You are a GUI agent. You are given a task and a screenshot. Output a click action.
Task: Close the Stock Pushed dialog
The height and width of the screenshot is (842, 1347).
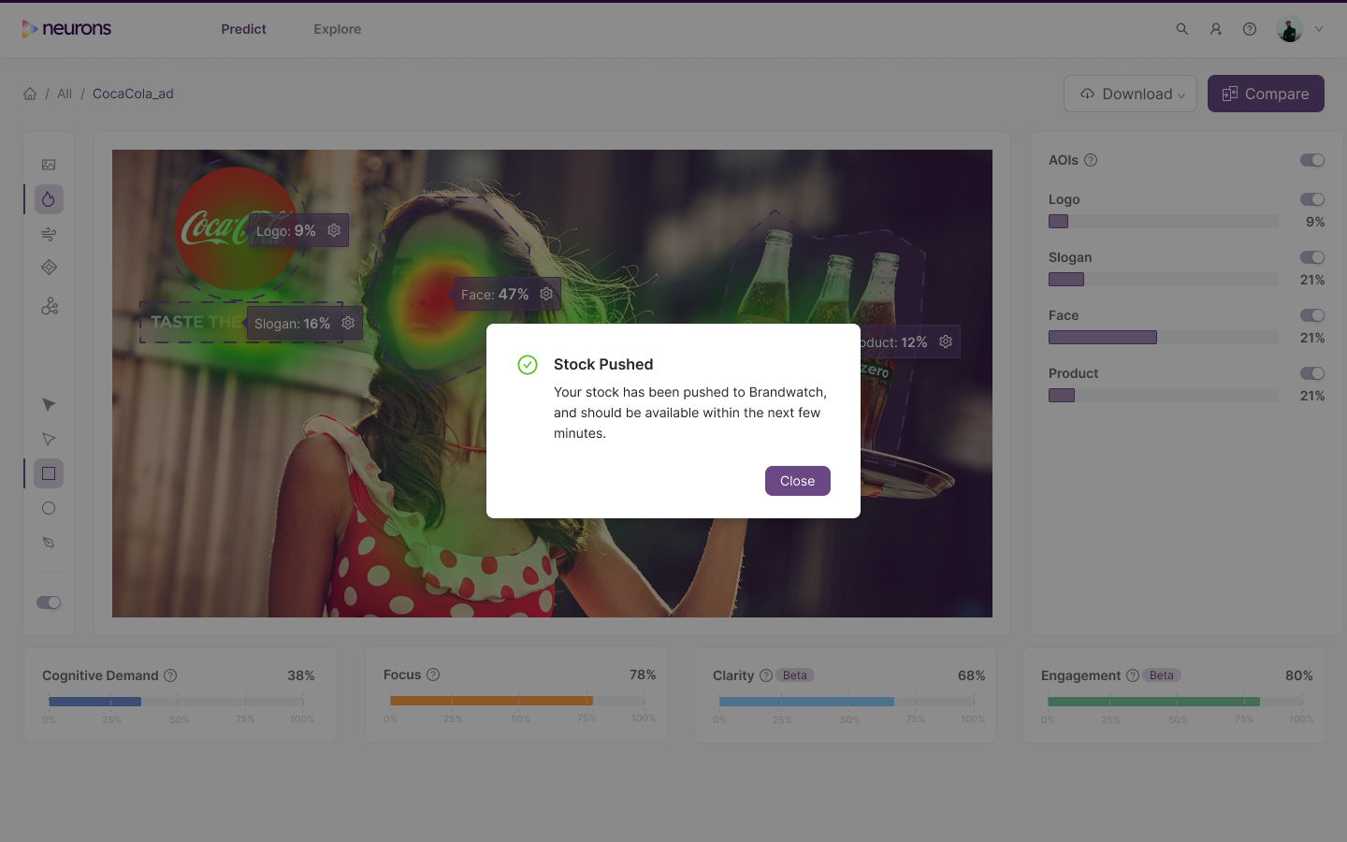tap(797, 481)
